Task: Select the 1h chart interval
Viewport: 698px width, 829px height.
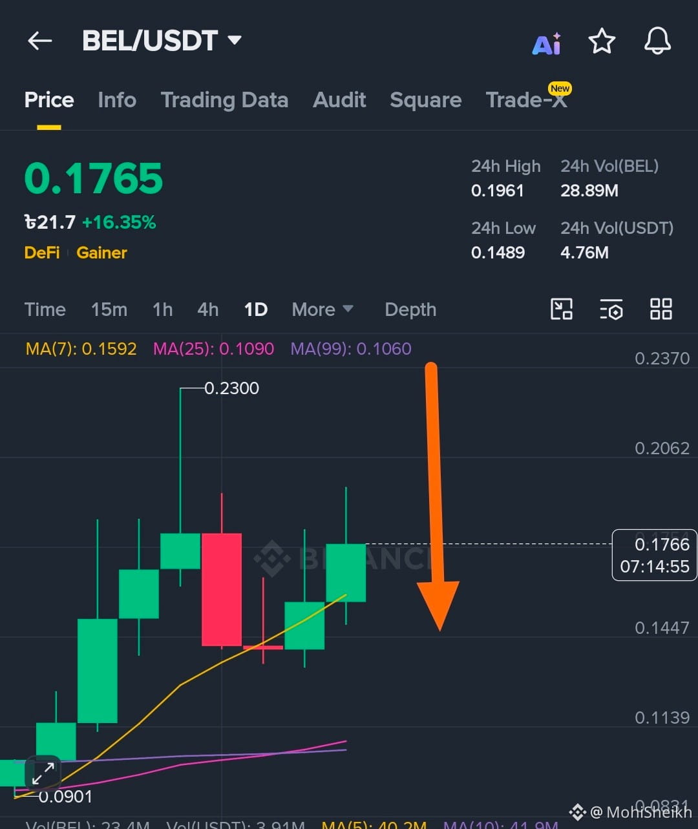Action: pos(163,310)
